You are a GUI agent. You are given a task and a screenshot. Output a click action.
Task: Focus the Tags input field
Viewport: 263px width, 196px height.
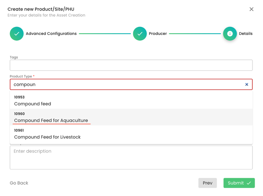click(131, 65)
